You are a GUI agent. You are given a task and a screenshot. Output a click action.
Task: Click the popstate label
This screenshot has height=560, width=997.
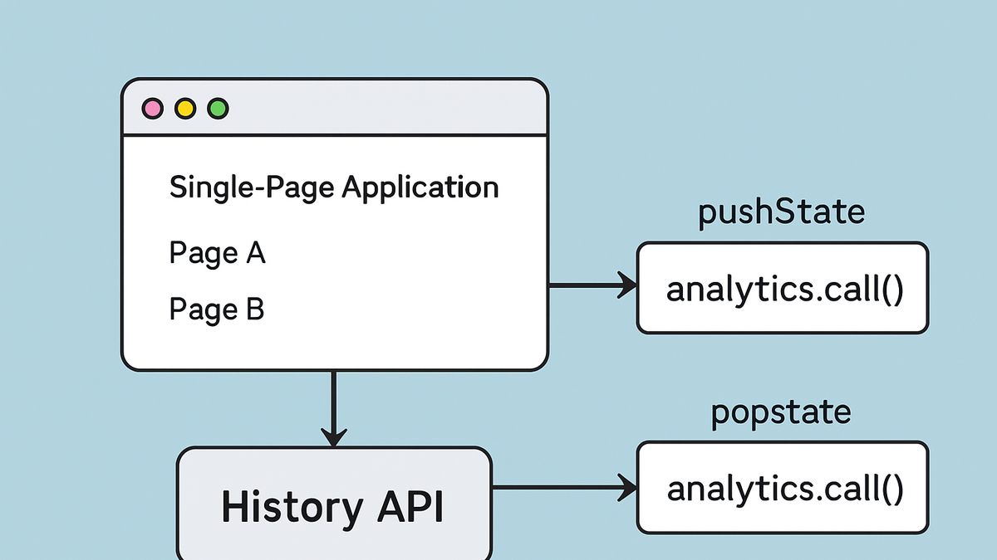781,412
